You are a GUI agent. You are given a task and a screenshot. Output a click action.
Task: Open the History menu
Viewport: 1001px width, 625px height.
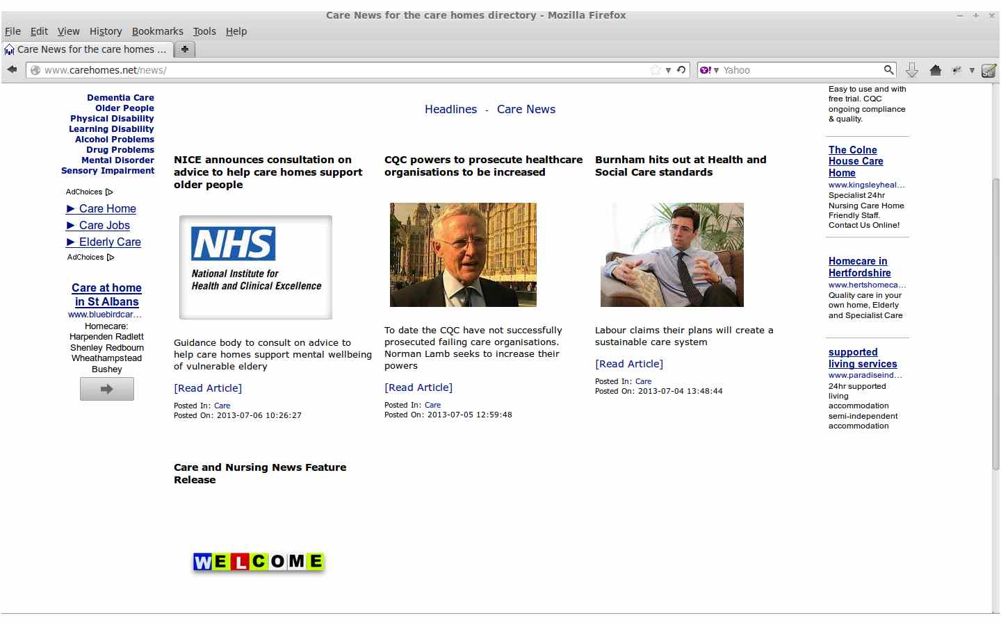click(x=105, y=31)
